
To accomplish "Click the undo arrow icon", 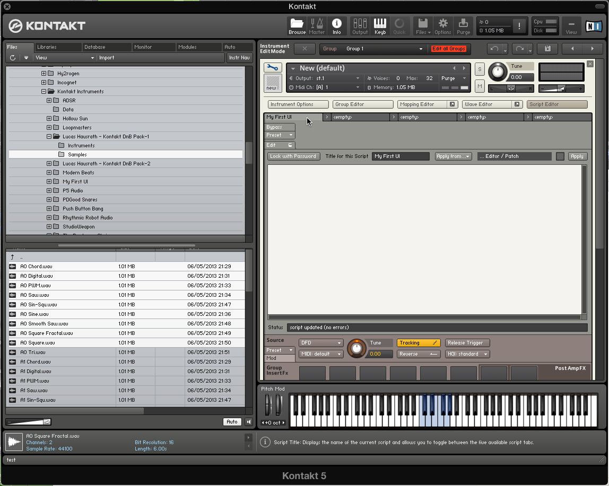I will (x=494, y=49).
